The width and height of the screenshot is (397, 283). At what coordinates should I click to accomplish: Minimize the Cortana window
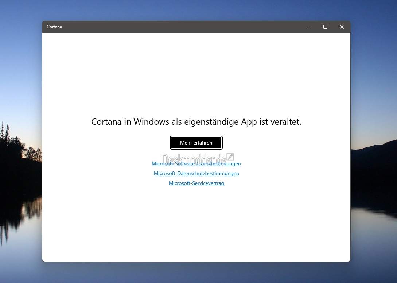[x=308, y=27]
